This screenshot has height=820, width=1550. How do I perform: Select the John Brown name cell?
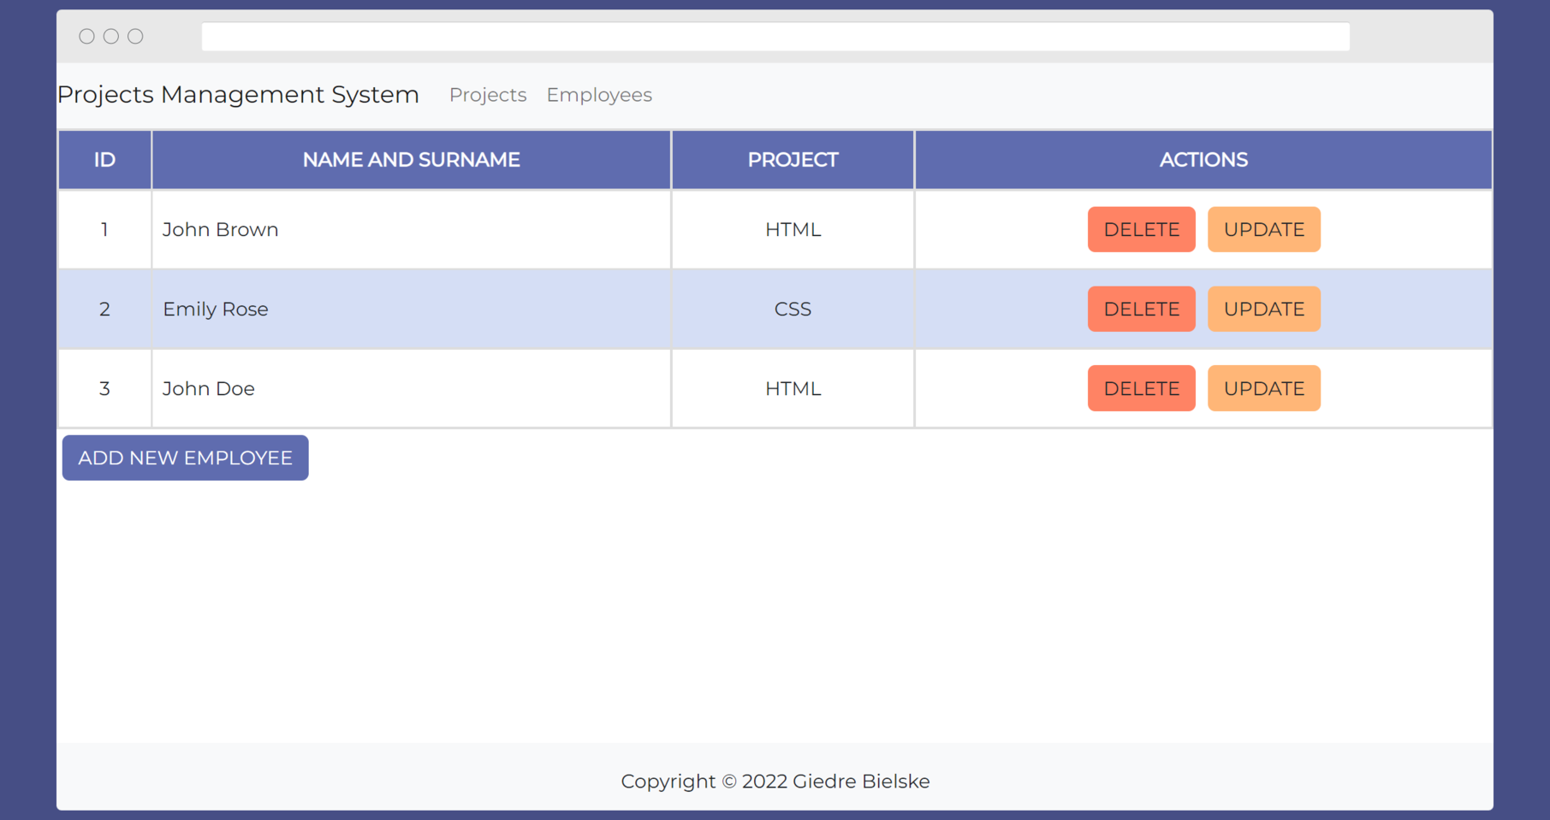pos(221,229)
